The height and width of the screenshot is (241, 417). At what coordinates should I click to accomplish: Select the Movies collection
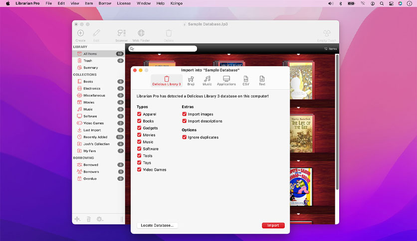(x=99, y=102)
